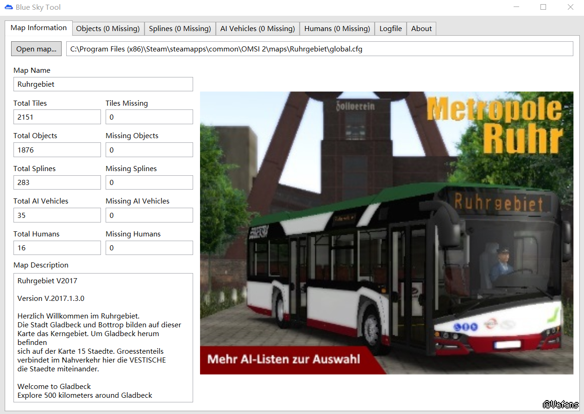Click the Missing Splines value field
The width and height of the screenshot is (584, 414).
pyautogui.click(x=149, y=182)
